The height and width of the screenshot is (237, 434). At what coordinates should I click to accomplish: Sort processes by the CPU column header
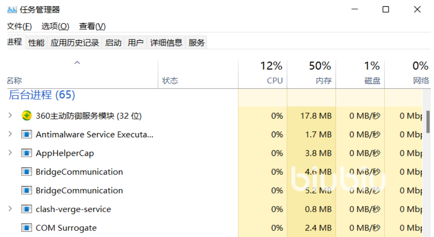click(263, 73)
